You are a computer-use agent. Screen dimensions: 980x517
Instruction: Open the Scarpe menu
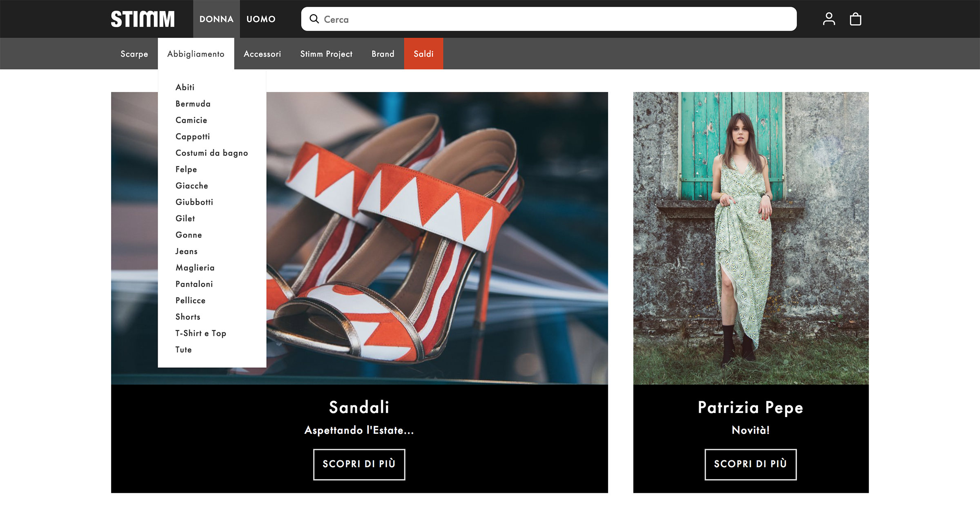[134, 54]
